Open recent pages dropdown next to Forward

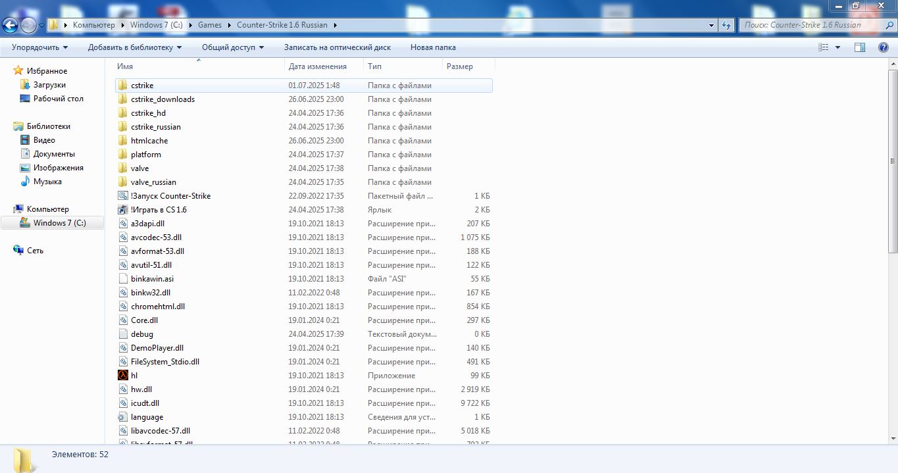(x=41, y=25)
